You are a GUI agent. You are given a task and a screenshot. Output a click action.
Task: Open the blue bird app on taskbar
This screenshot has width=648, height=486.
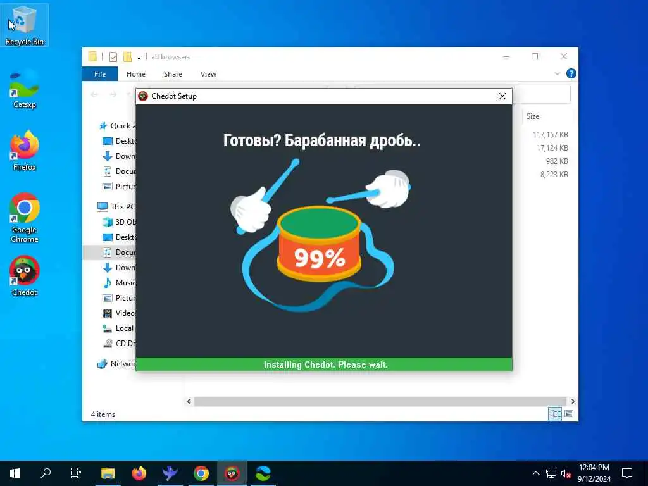[170, 473]
